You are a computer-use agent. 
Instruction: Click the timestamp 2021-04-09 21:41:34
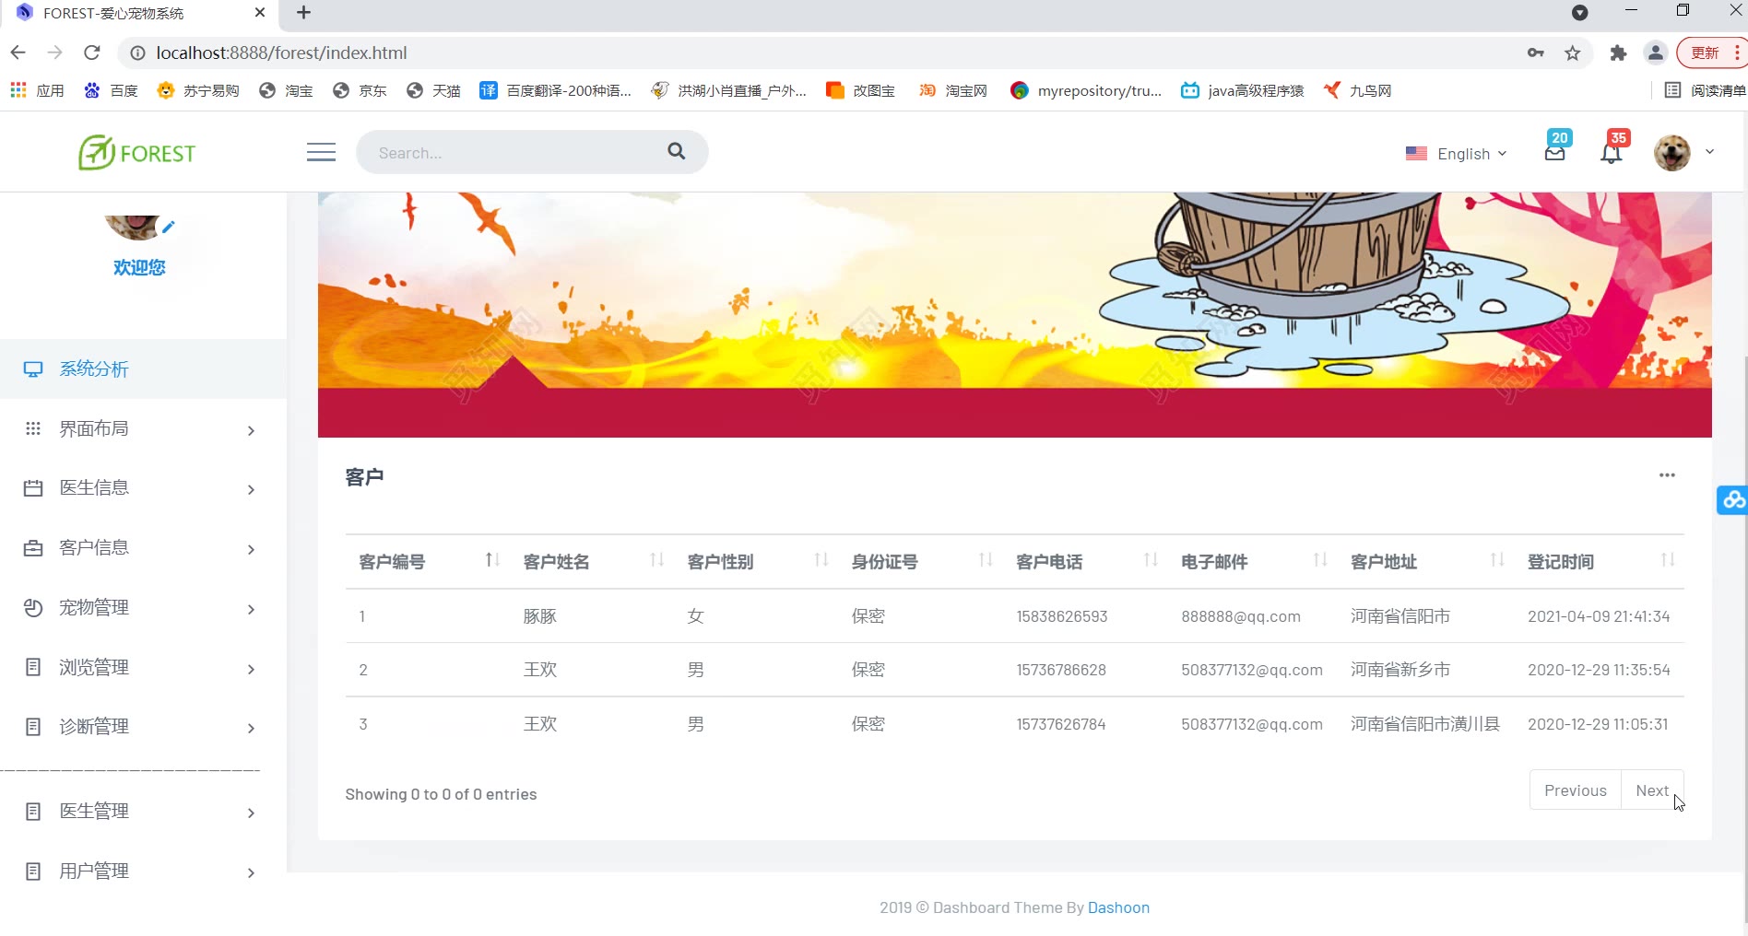(1599, 616)
